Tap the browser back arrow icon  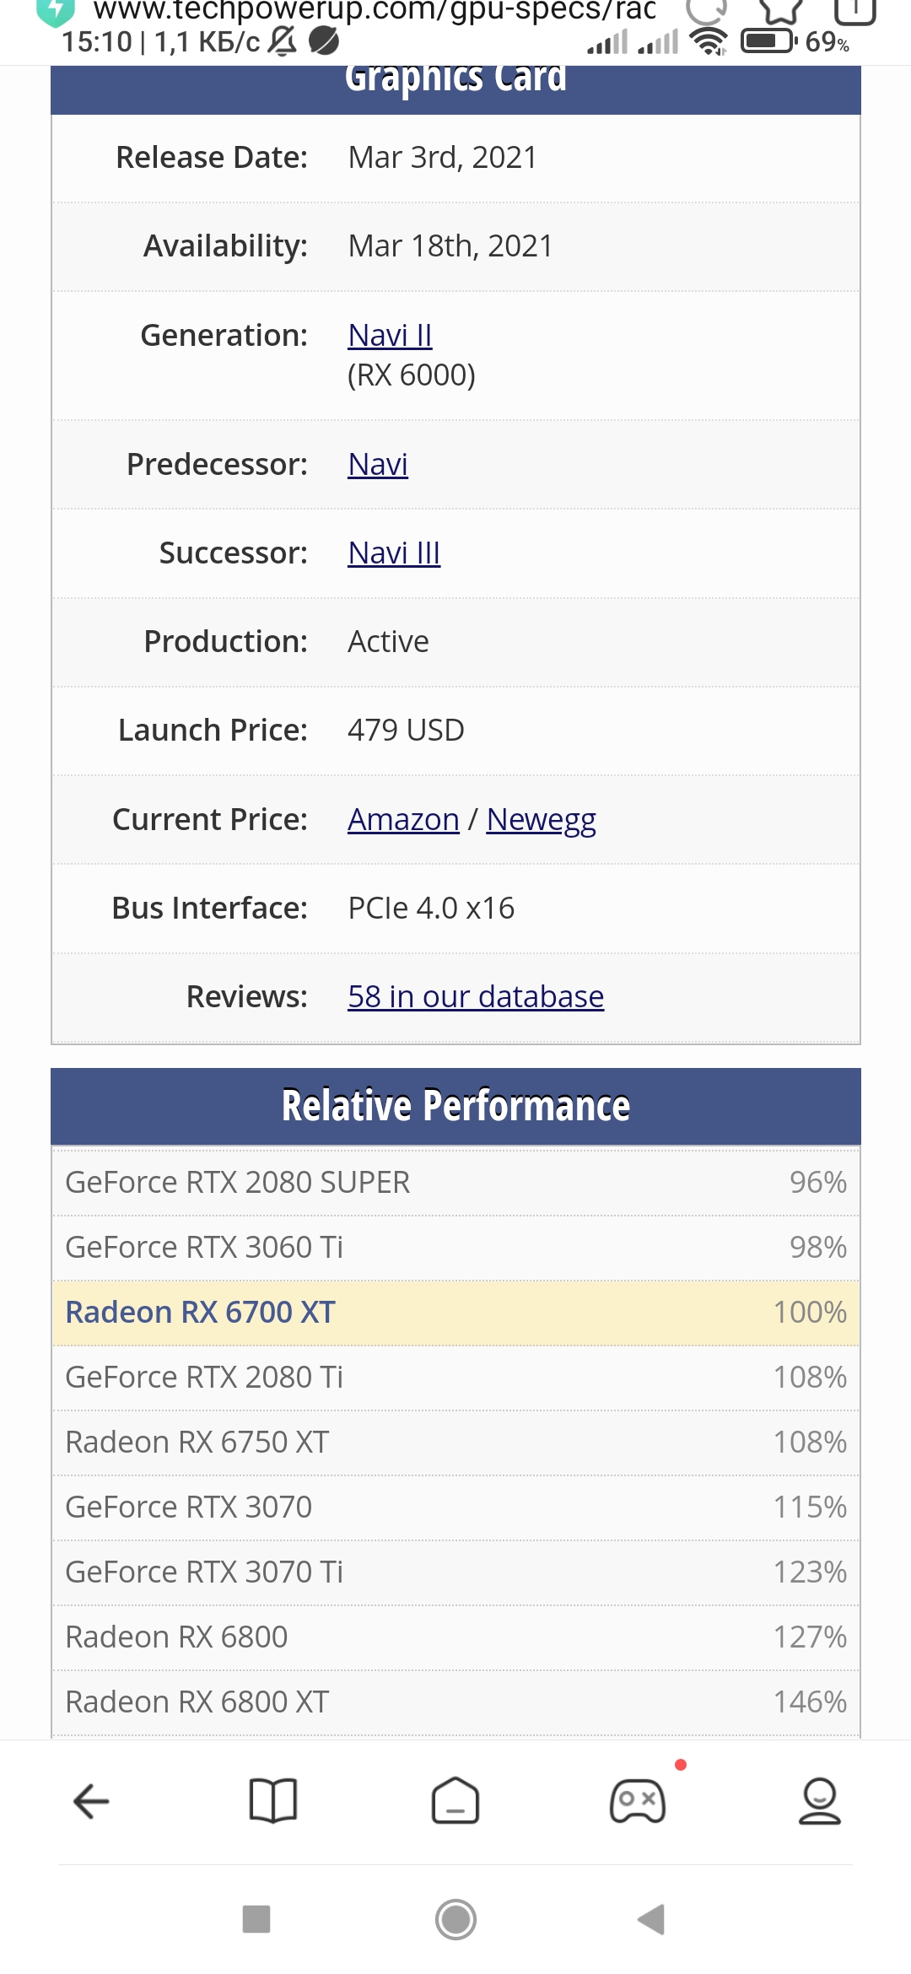pos(91,1801)
